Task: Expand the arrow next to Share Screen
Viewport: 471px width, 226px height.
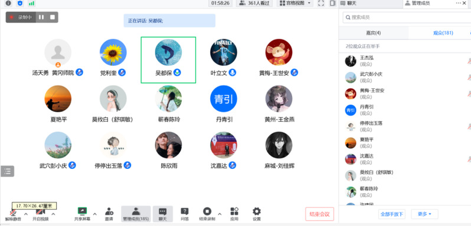Action: pos(95,214)
